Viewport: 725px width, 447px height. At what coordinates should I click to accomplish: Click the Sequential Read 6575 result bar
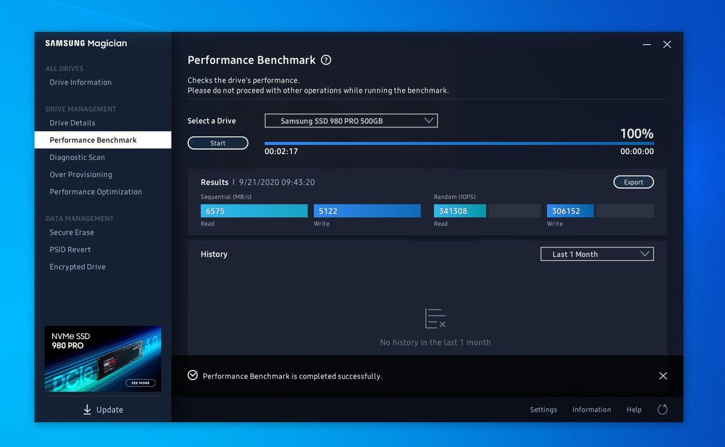click(x=254, y=211)
